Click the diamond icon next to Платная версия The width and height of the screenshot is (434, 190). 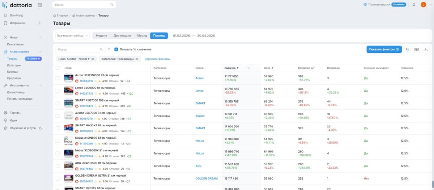pos(365,5)
